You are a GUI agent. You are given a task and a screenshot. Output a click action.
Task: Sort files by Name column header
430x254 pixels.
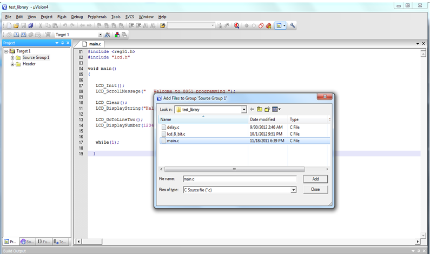[203, 119]
